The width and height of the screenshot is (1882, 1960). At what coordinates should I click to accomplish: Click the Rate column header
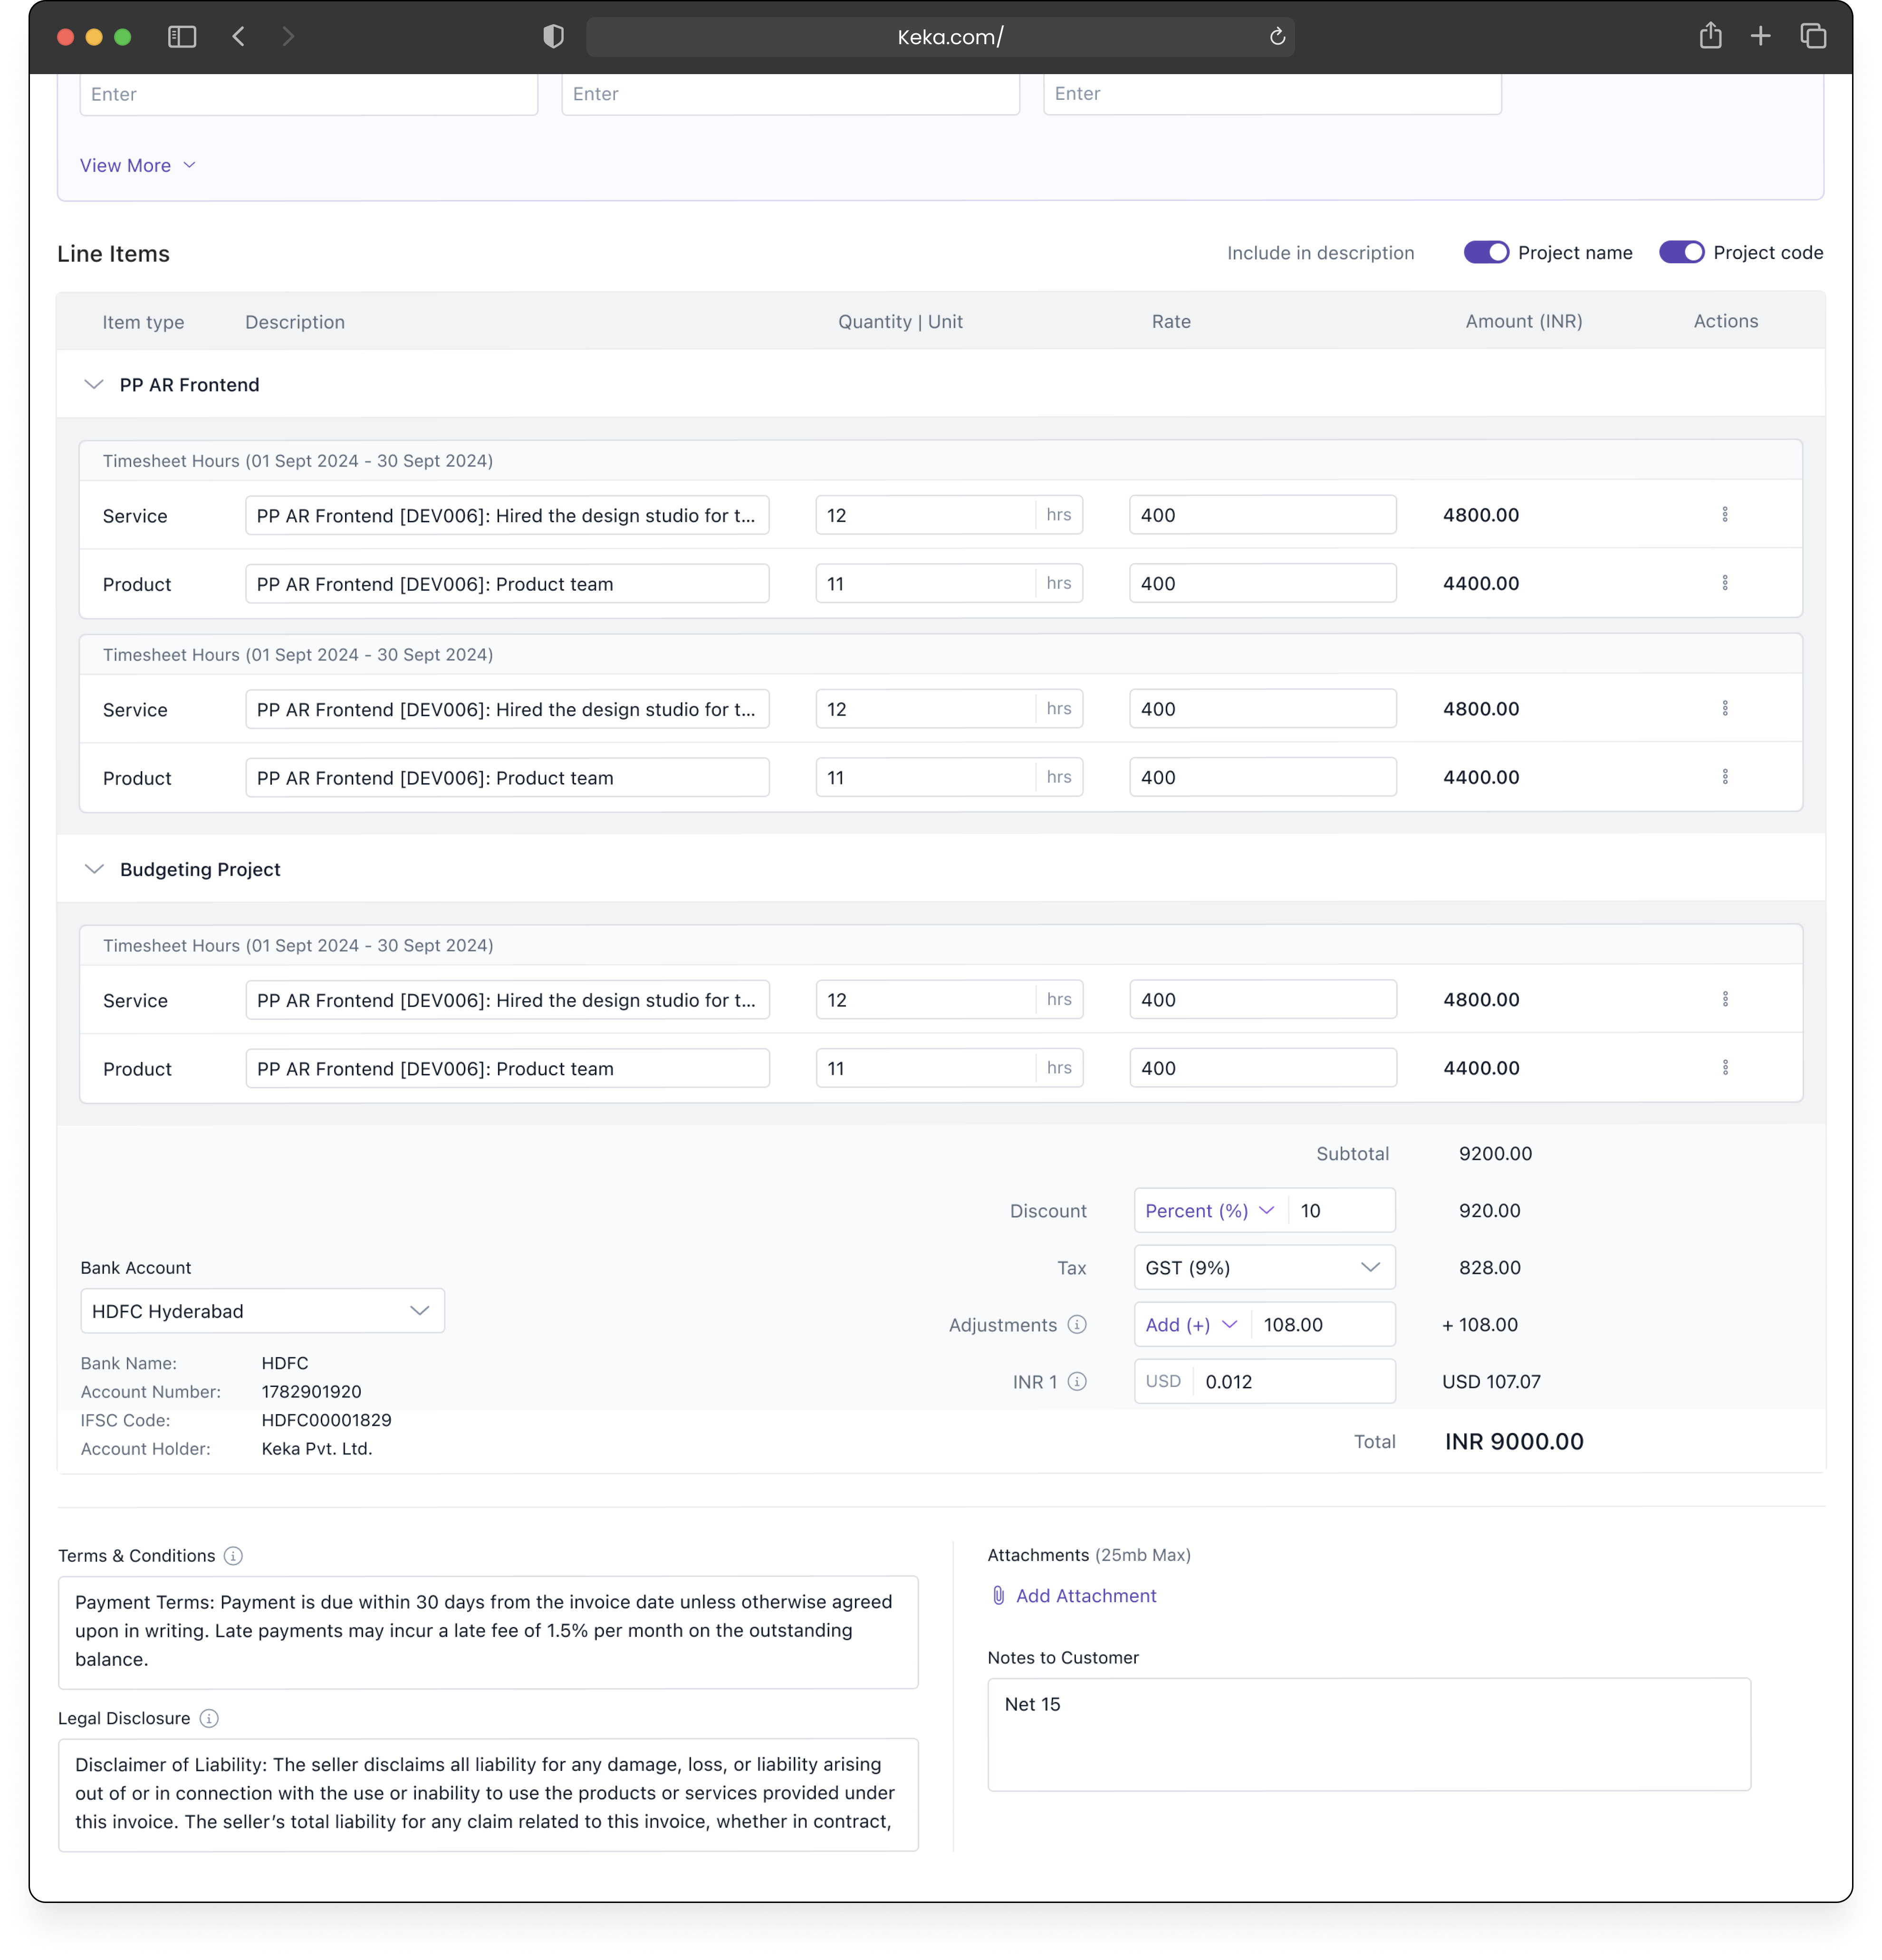[1170, 321]
